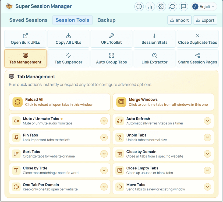Viewport: 223px width, 202px height.
Task: Expand Sort Tabs options
Action: (104, 154)
